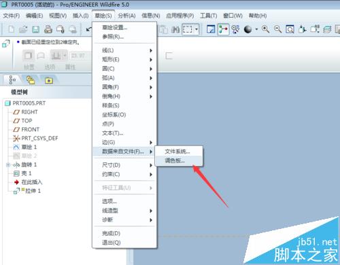The width and height of the screenshot is (340, 265).
Task: Click the sketch orientation view icon
Action: pyautogui.click(x=211, y=29)
